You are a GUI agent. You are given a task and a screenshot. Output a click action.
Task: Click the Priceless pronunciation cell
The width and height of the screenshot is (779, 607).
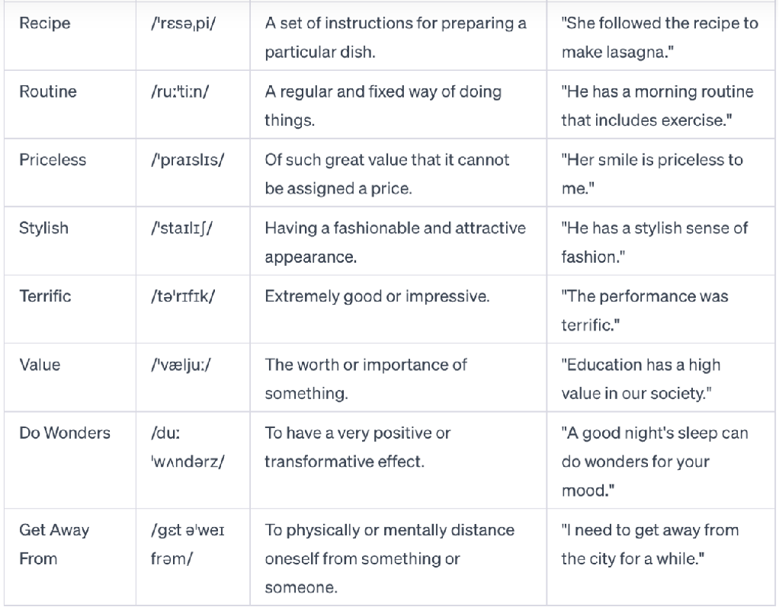coord(188,160)
